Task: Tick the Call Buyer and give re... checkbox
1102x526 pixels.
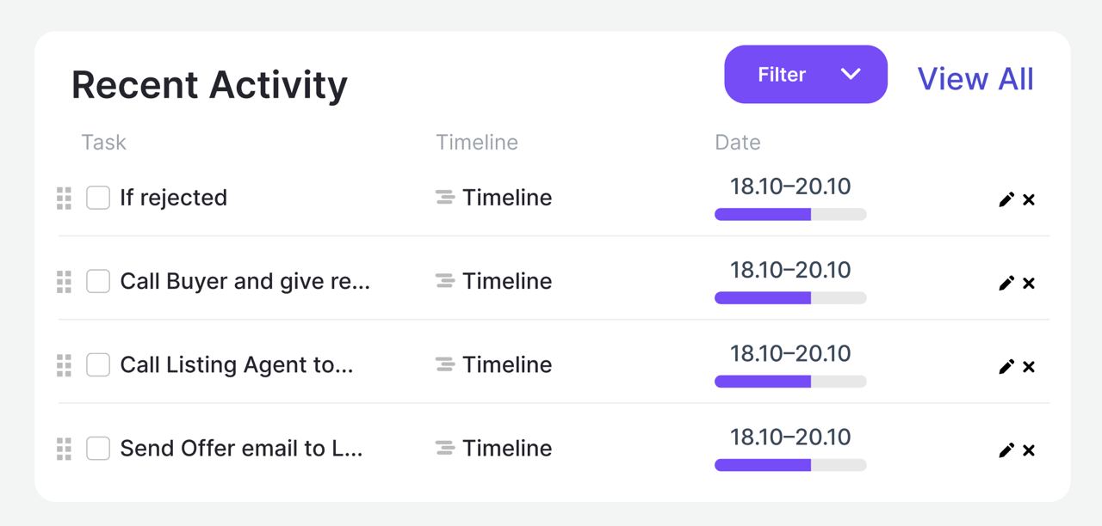Action: [x=98, y=281]
